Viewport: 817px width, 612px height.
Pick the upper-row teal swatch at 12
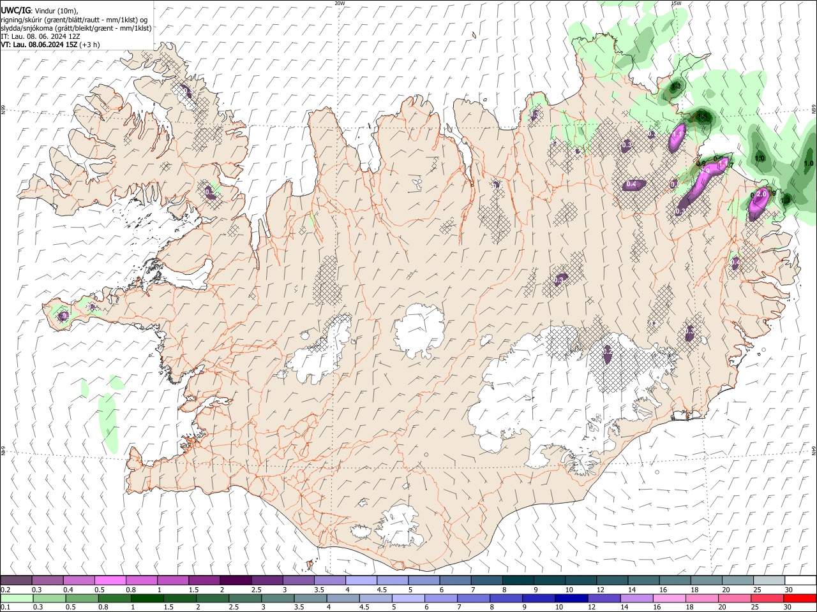611,580
